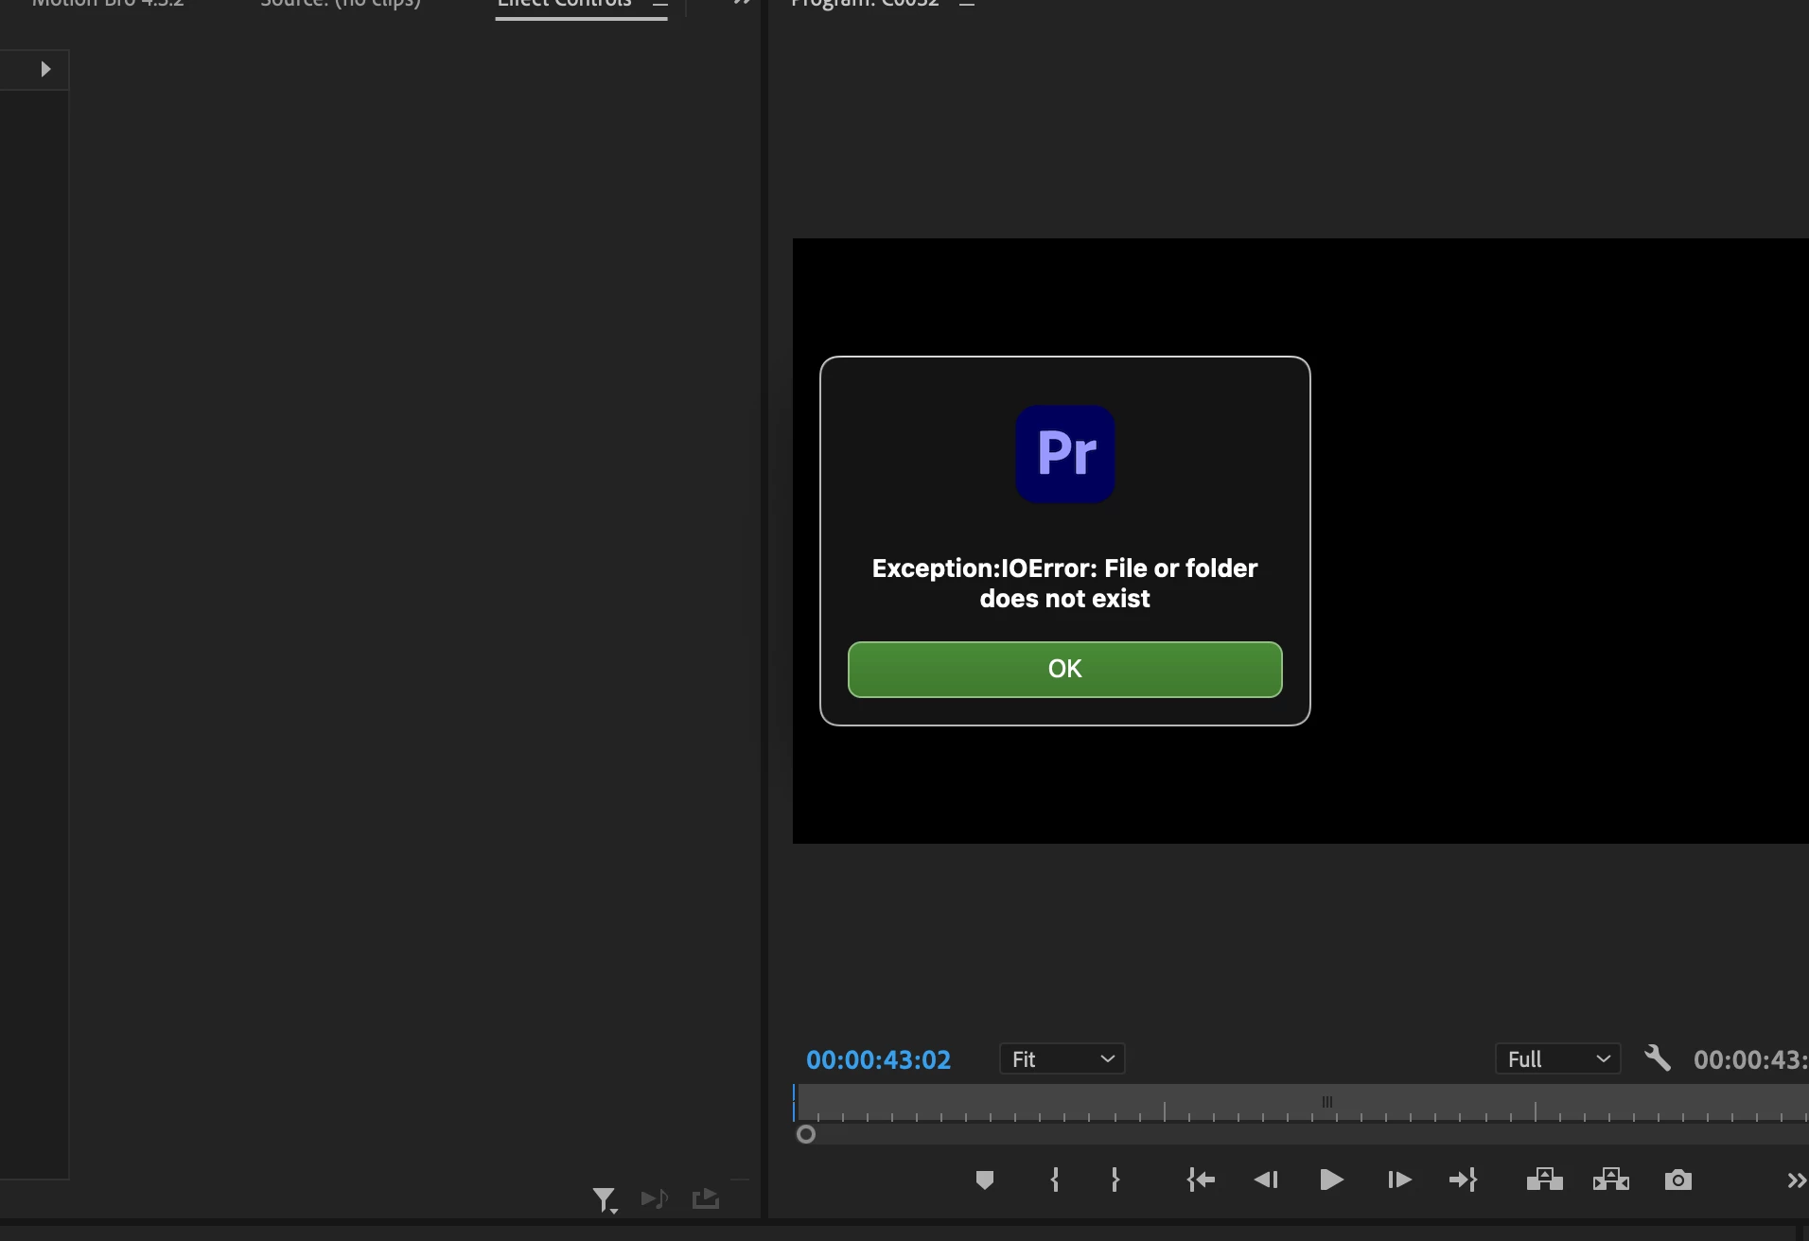The height and width of the screenshot is (1241, 1809).
Task: Click the export icon in Effect Controls
Action: point(706,1199)
